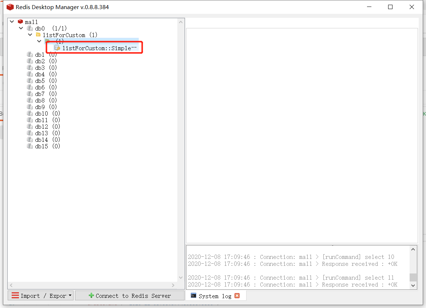
Task: Click the db14 database icon
Action: (30, 140)
